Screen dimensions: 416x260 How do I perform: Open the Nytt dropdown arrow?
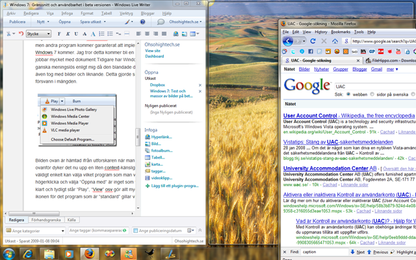[x=48, y=21]
